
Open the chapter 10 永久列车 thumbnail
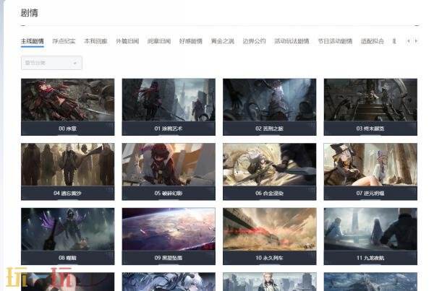click(269, 229)
